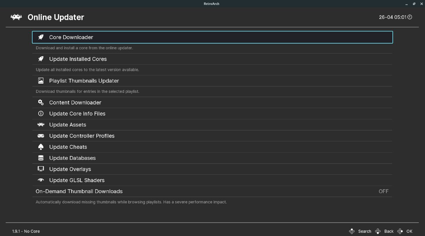This screenshot has height=236, width=425.
Task: Click the database icon beside Update Databases
Action: [x=41, y=158]
